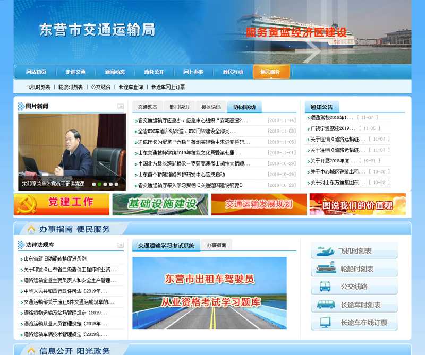The width and height of the screenshot is (425, 355).
Task: Open news about 江成厅长为聚焦“六稳”
Action: pyautogui.click(x=194, y=142)
